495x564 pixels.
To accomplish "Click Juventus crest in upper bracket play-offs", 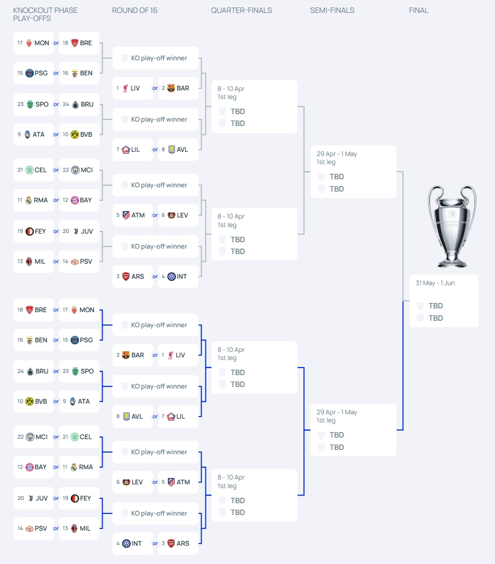I will click(x=76, y=231).
